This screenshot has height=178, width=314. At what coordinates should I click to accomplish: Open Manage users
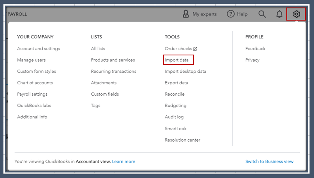point(31,60)
